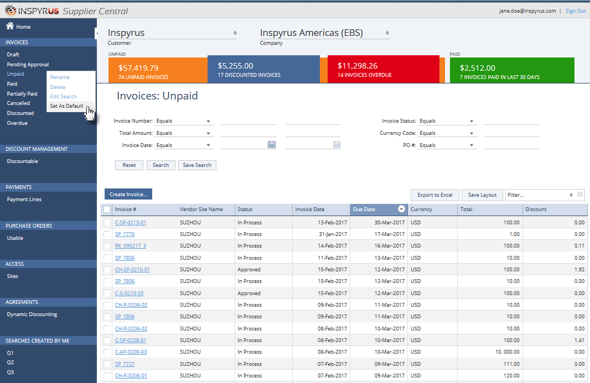The image size is (590, 383).
Task: Click the Reset button
Action: (129, 165)
